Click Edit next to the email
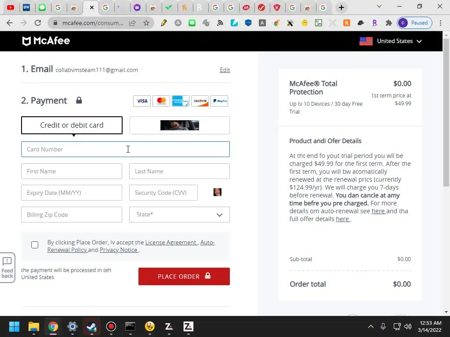450x337 pixels. pos(225,70)
